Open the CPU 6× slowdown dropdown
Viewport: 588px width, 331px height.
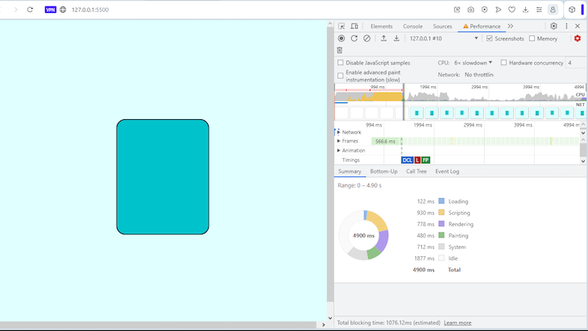pos(473,62)
